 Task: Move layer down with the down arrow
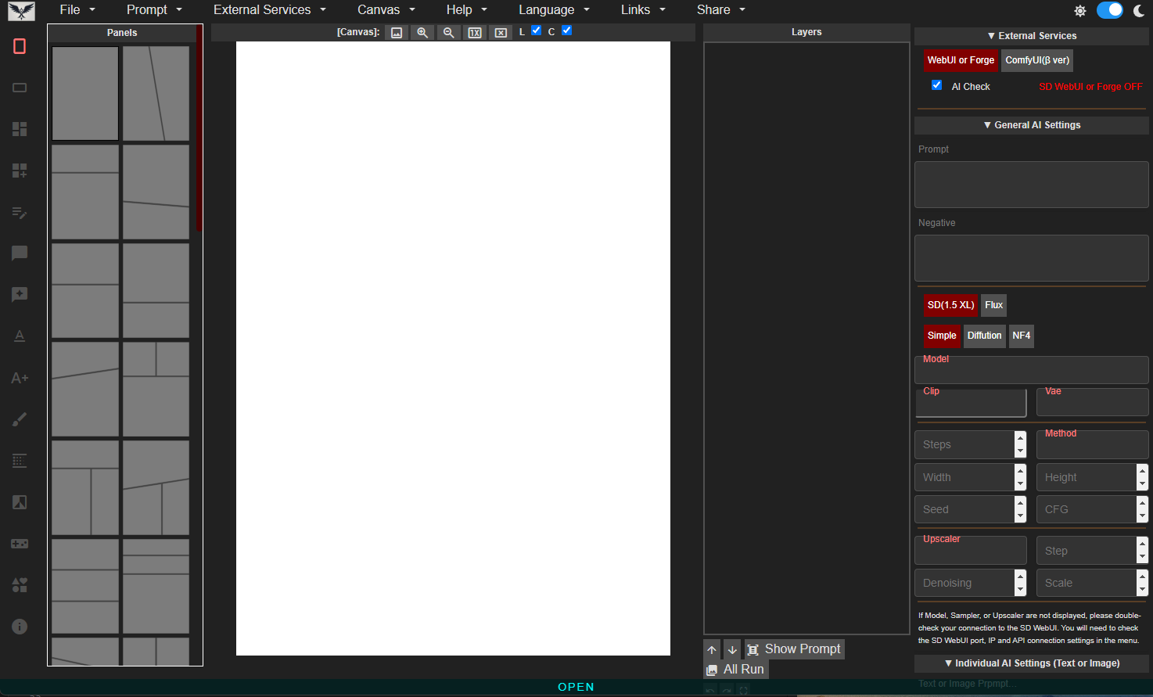[x=732, y=649]
